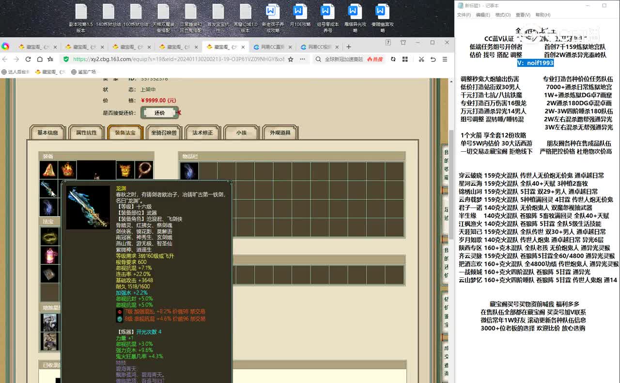Click the price ¥9999.00 text
The width and height of the screenshot is (620, 383).
coord(158,100)
